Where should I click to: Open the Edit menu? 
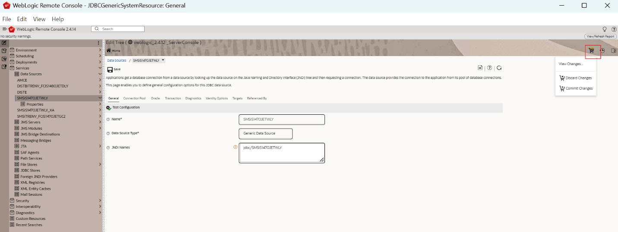click(x=22, y=19)
